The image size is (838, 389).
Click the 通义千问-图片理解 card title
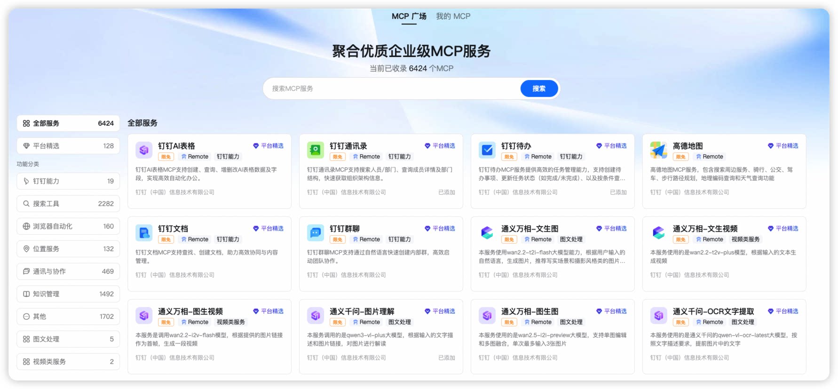[x=362, y=311]
